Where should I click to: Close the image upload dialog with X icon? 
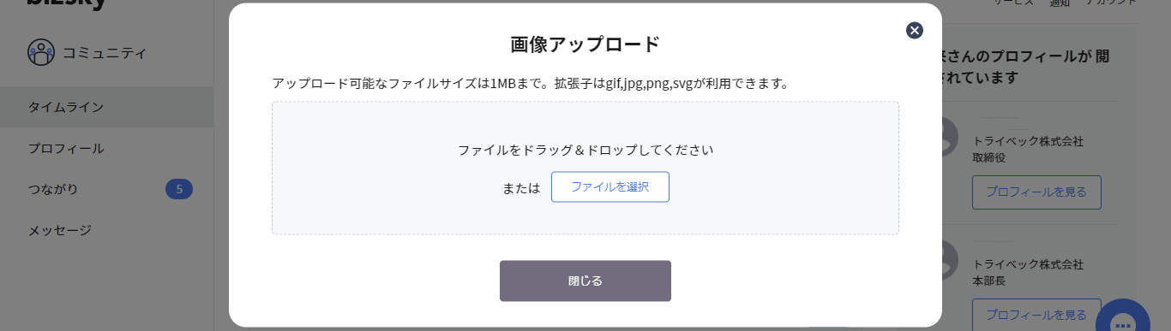915,31
